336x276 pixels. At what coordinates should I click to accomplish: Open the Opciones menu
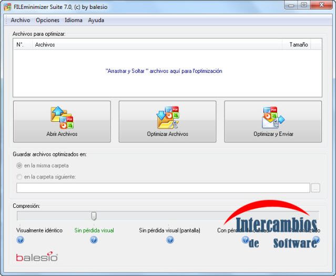point(47,20)
